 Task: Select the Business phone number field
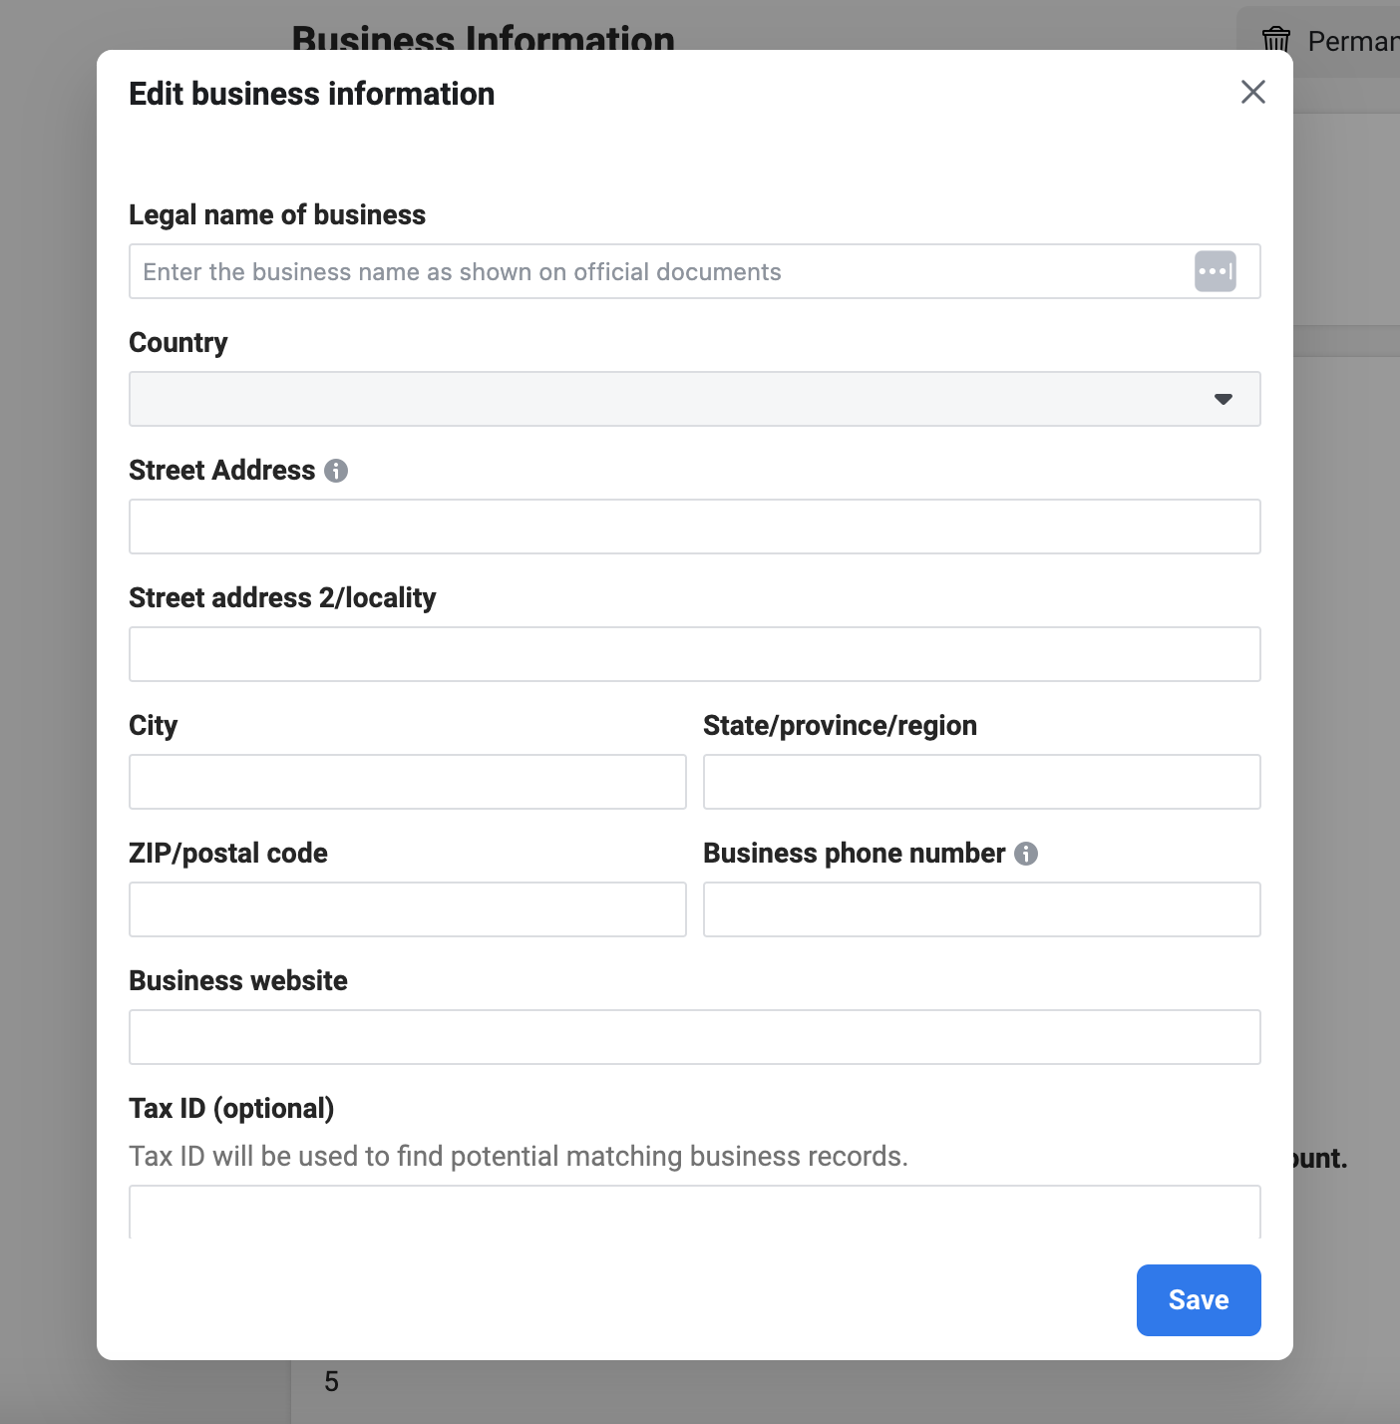[981, 909]
